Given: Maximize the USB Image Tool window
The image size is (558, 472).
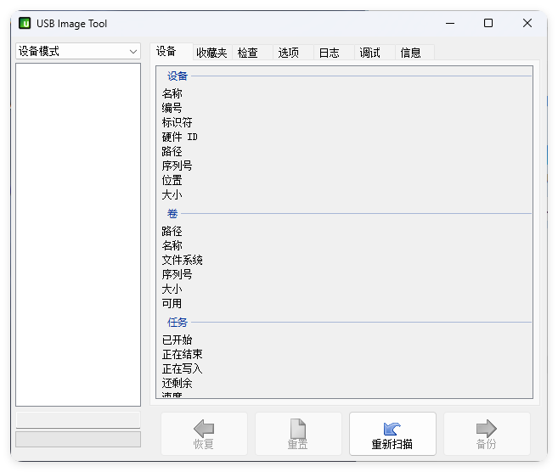Looking at the screenshot, I should pyautogui.click(x=488, y=24).
